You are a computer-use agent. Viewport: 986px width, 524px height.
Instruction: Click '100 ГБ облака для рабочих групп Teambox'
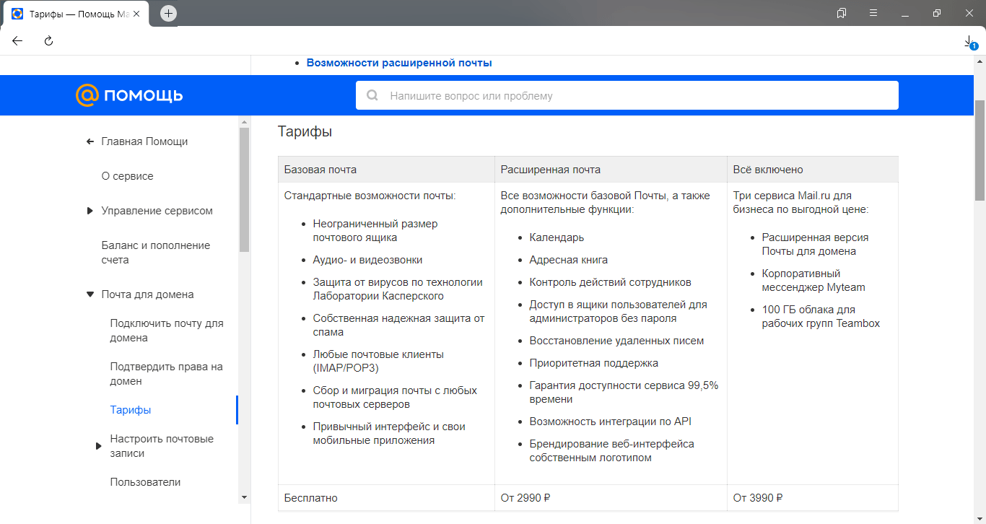click(821, 317)
